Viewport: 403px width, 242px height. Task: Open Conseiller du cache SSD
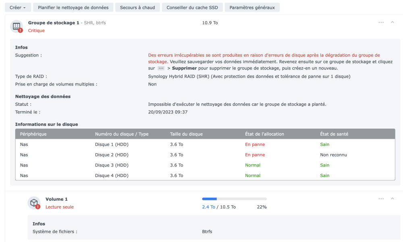pyautogui.click(x=191, y=8)
